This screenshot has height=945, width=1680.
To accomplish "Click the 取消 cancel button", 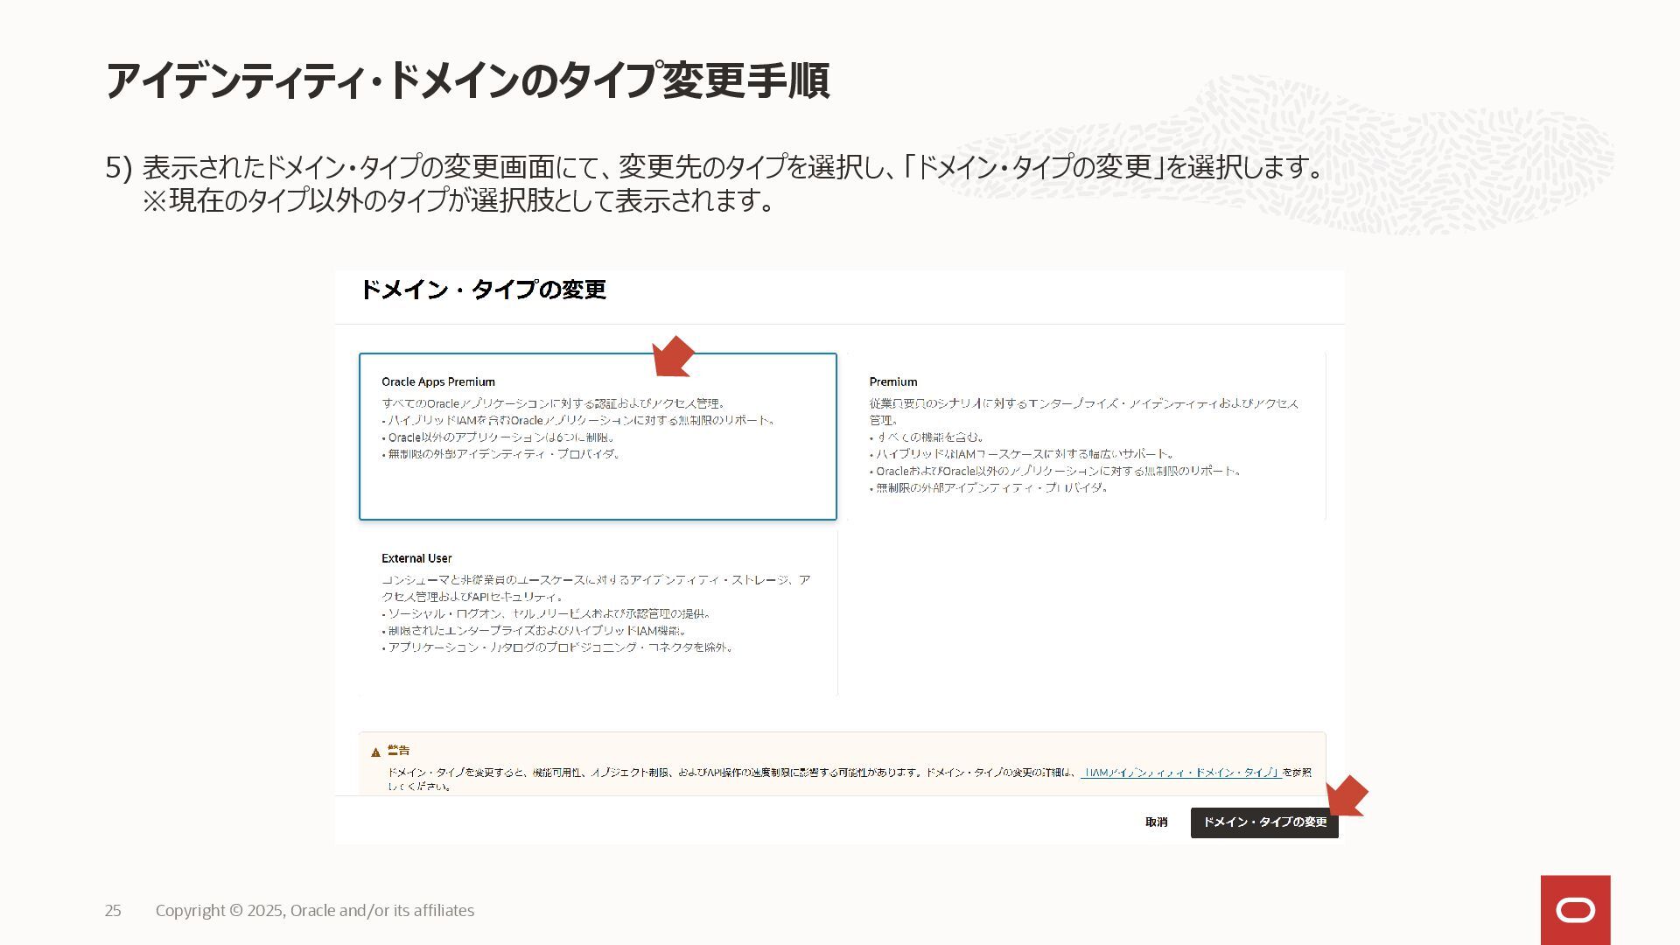I will (x=1156, y=822).
